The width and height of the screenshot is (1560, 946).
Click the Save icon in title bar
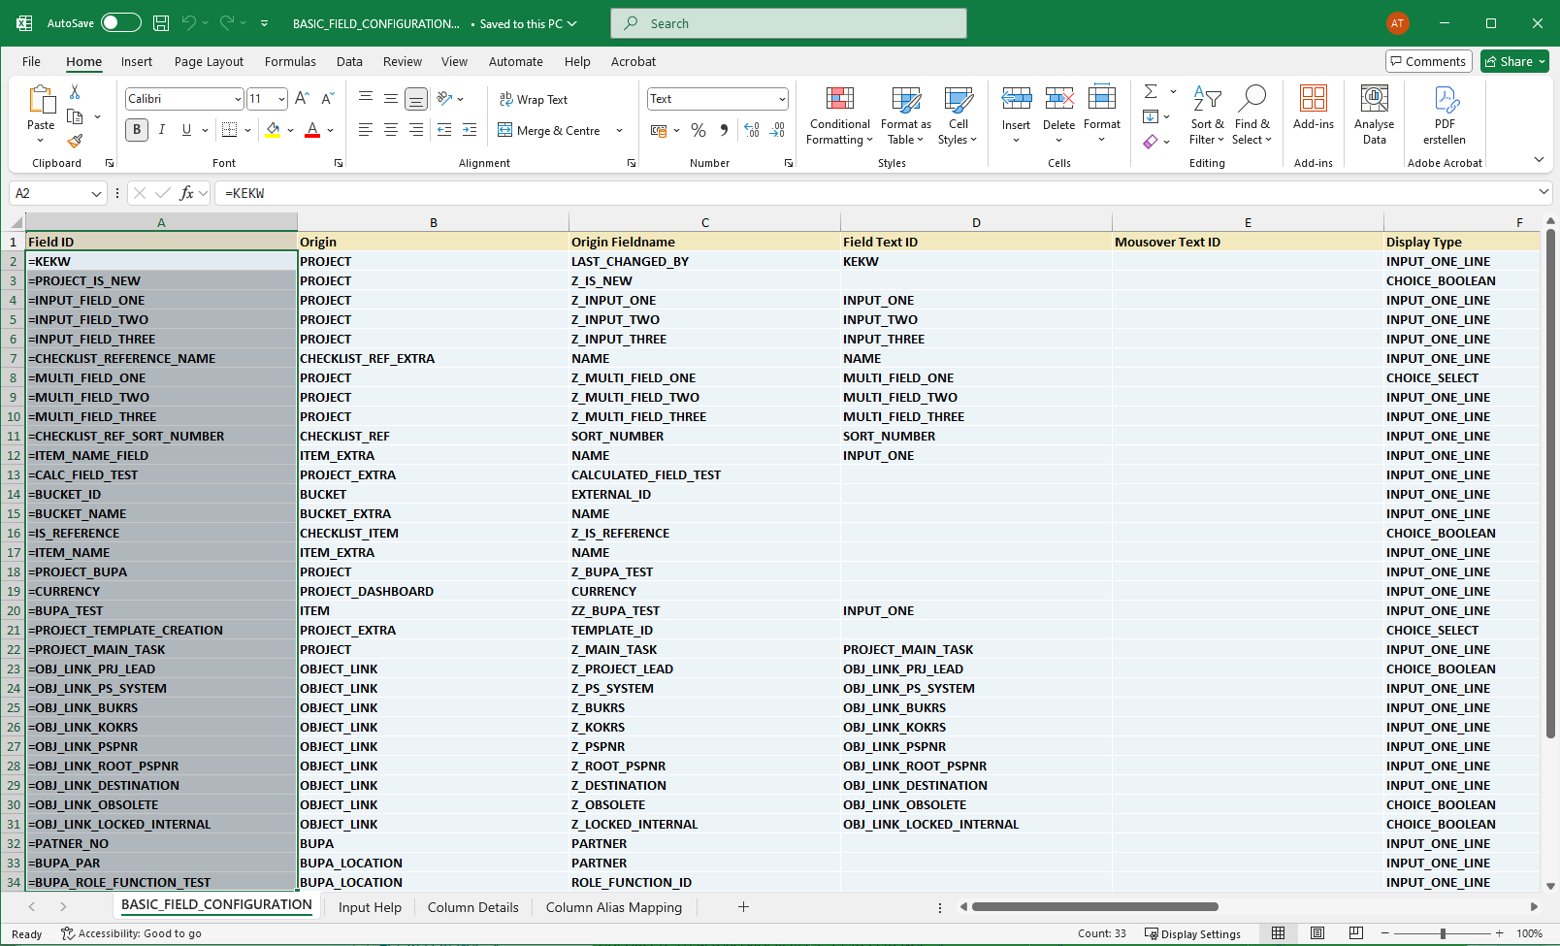tap(161, 23)
